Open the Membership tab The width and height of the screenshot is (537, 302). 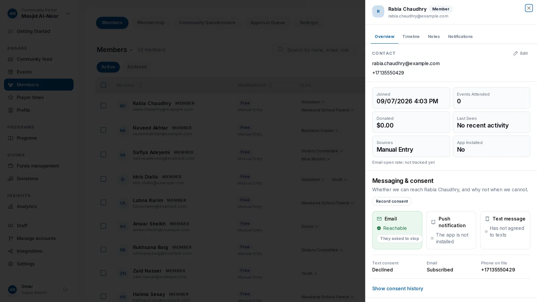(151, 22)
